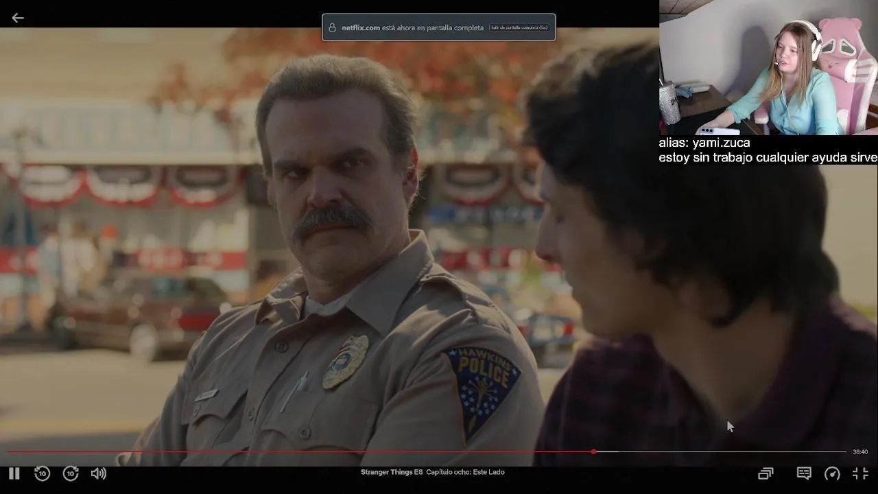Seek within the red progress bar

[x=300, y=451]
